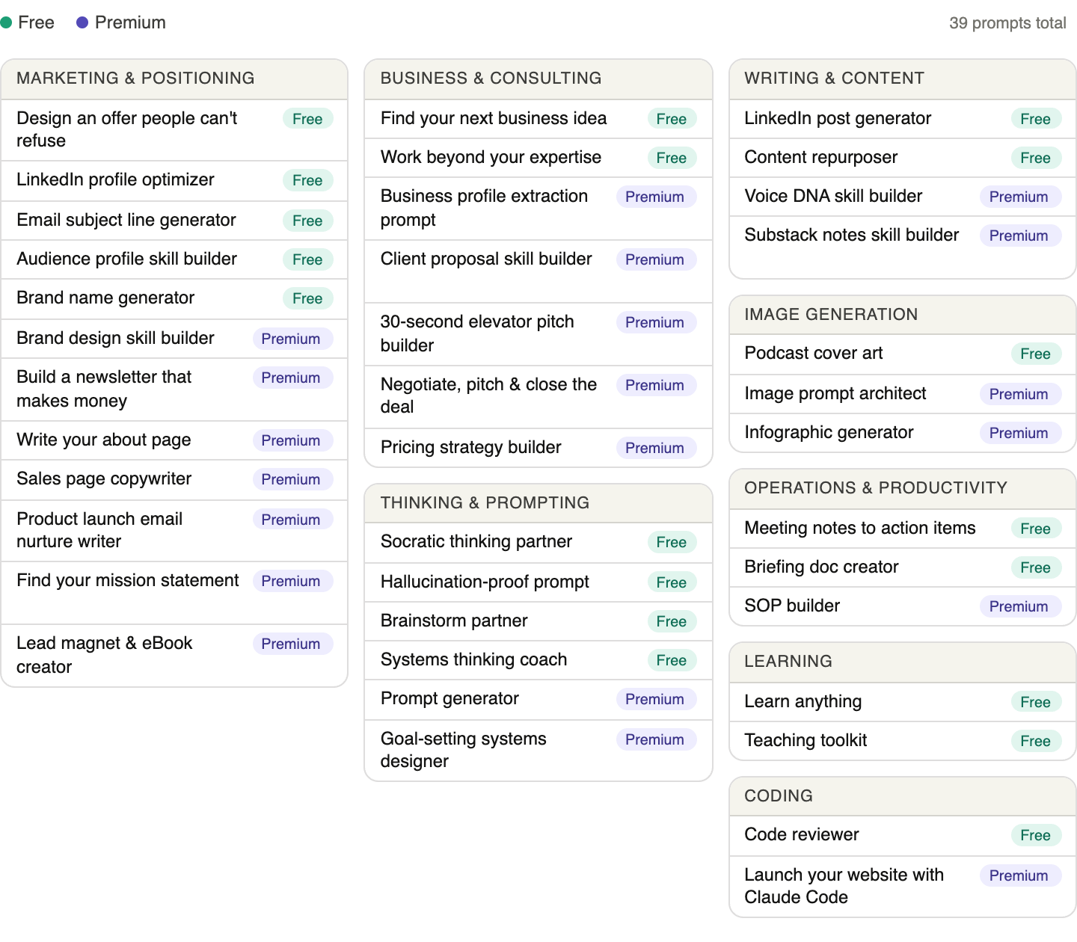
Task: Open the Code reviewer prompt
Action: pos(902,835)
